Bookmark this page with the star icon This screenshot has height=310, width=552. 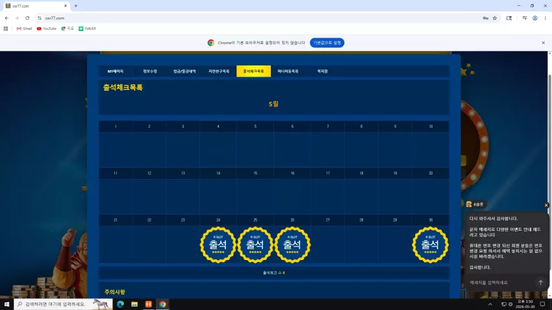495,18
